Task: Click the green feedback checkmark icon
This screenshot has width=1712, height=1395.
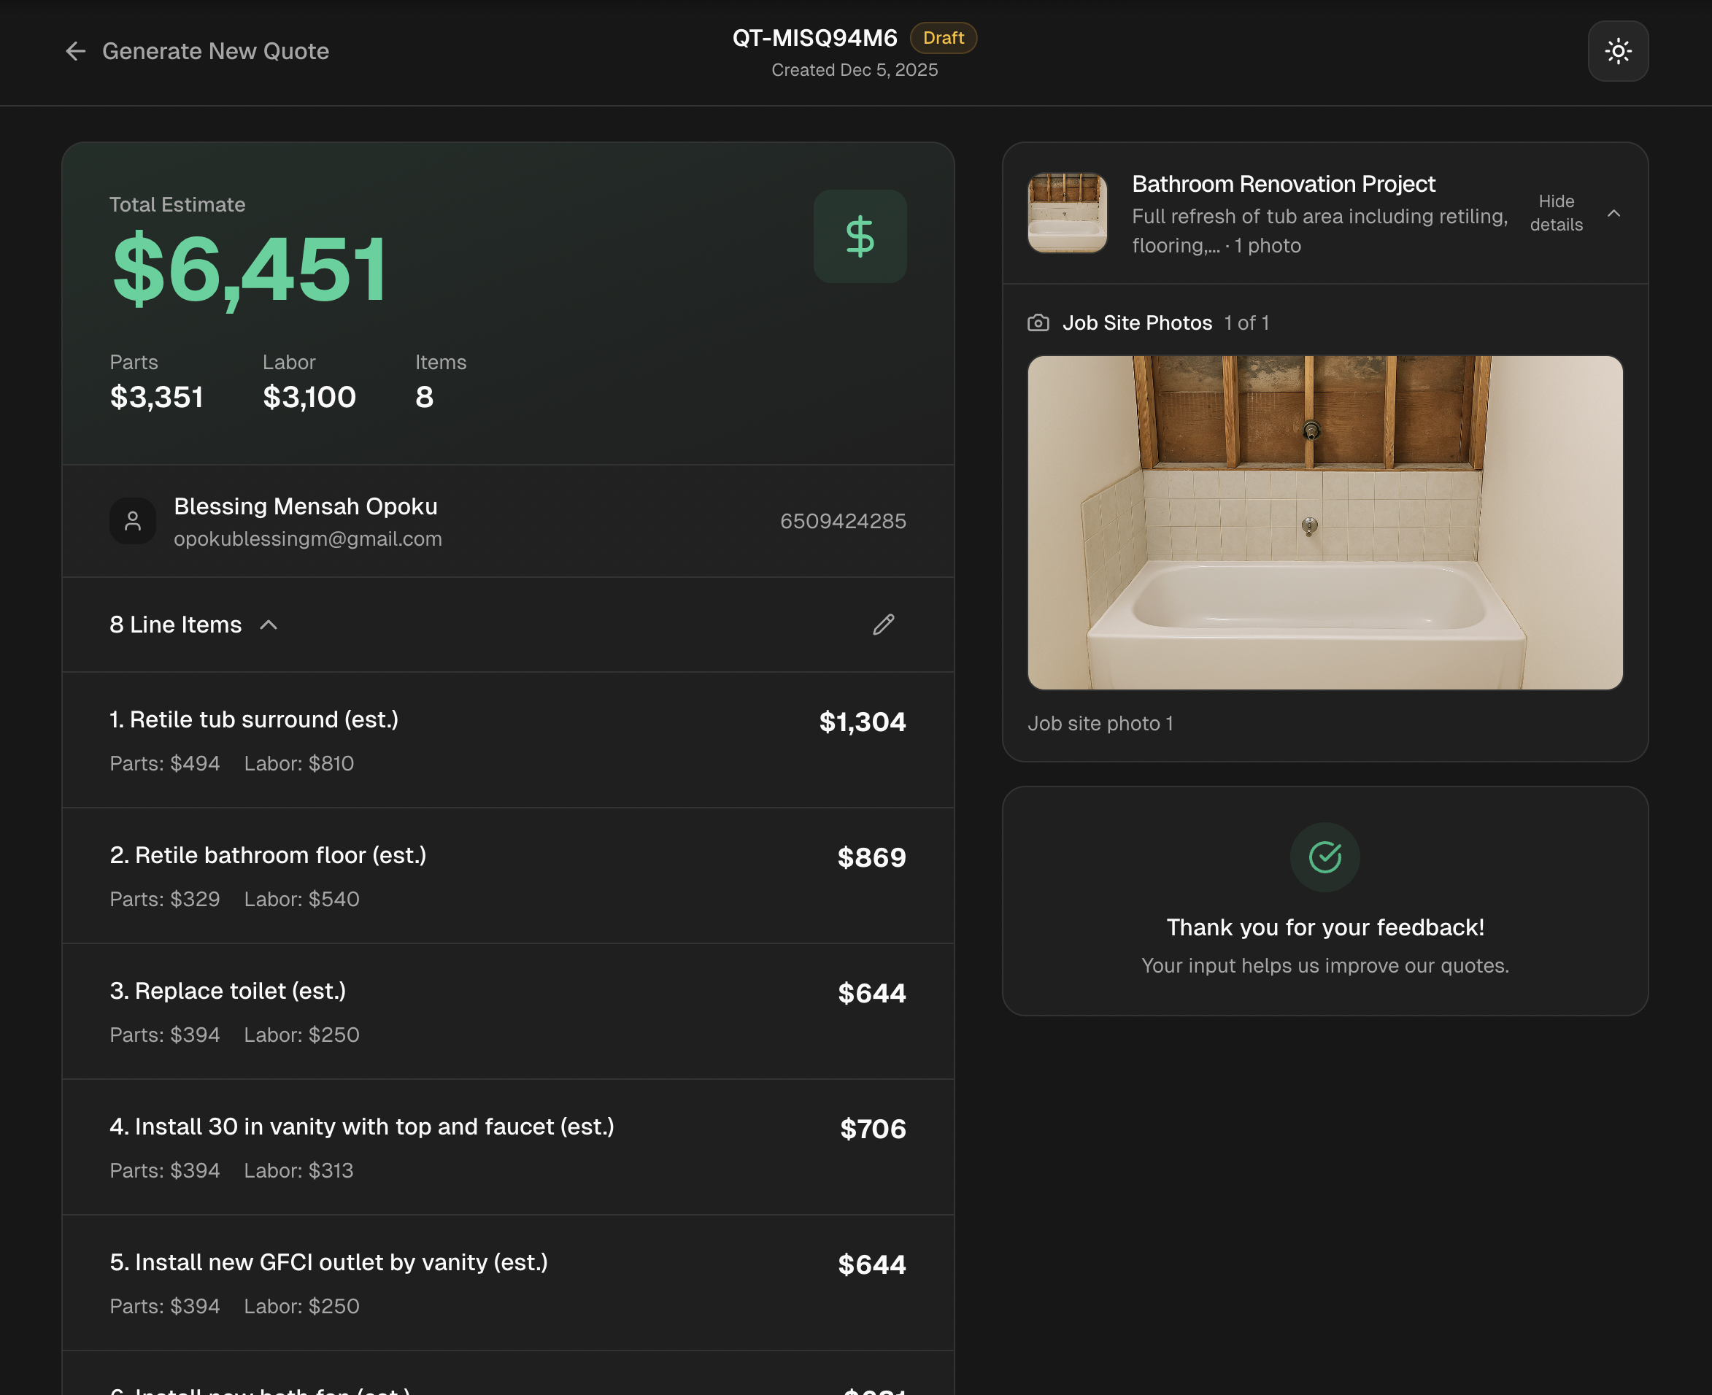Action: click(x=1325, y=857)
